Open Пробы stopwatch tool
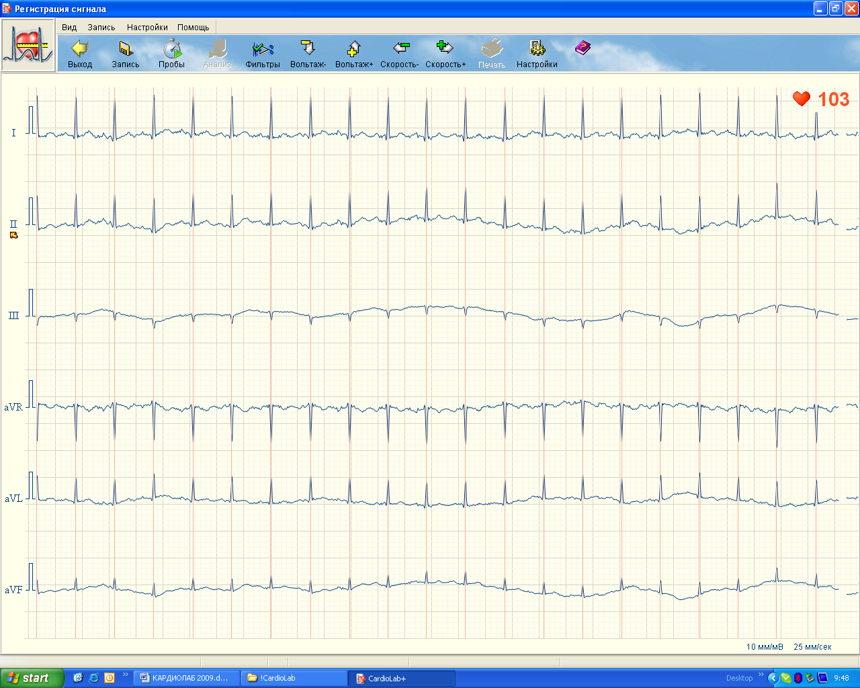860x688 pixels. tap(172, 49)
